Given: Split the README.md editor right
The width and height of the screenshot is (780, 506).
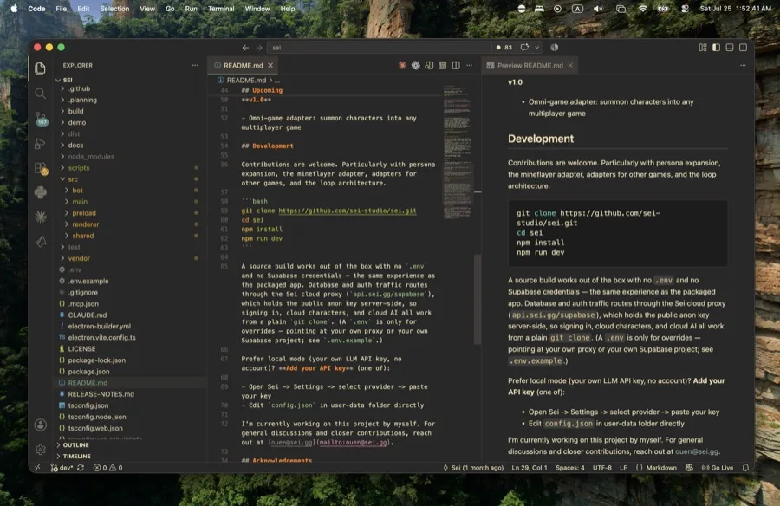Looking at the screenshot, I should tap(456, 65).
